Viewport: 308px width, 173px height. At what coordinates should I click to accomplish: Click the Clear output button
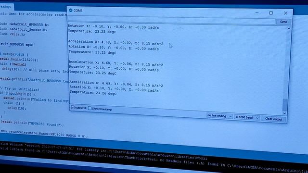(273, 119)
